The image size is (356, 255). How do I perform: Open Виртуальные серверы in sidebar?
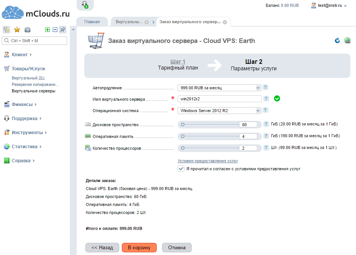pyautogui.click(x=34, y=91)
